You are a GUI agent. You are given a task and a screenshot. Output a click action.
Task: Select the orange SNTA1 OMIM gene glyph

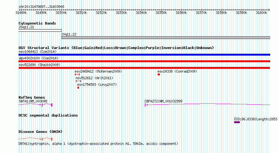[x=35, y=139]
